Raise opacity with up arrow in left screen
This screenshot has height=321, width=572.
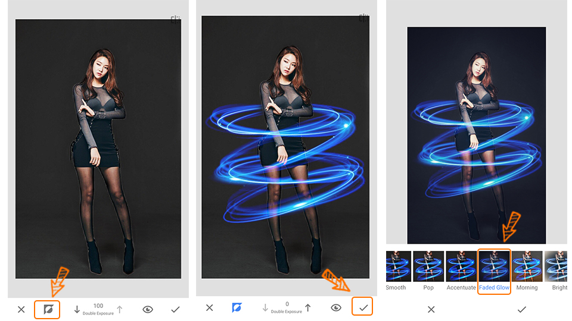[120, 309]
